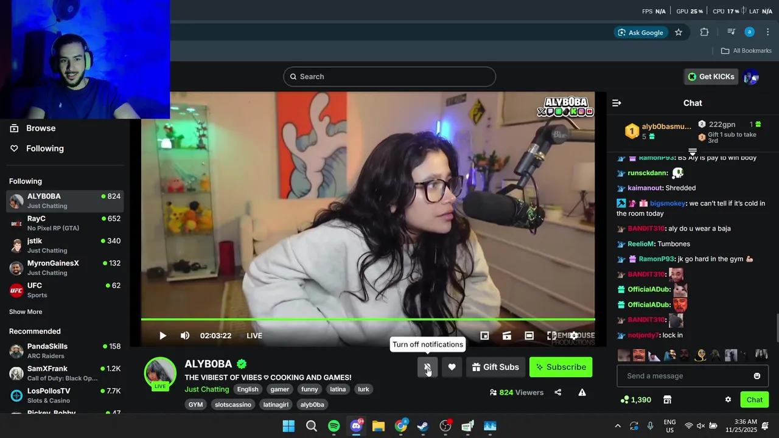
Task: Open Chrome extensions puzzle icon
Action: (704, 32)
